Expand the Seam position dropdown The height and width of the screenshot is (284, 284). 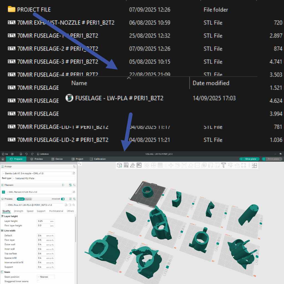tap(46, 277)
